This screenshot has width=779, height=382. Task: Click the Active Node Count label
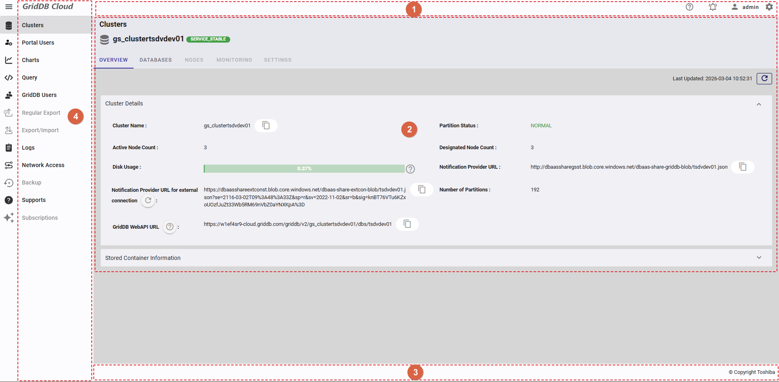[x=136, y=148]
